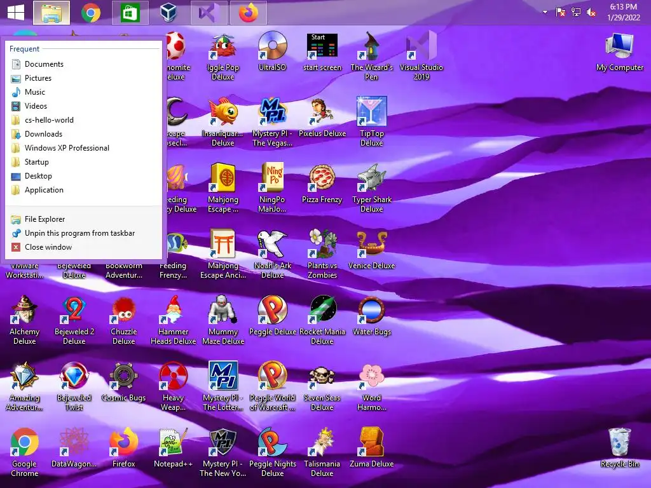Screen dimensions: 651x488
Task: Open VirtualBox cube icon in the taskbar
Action: point(169,13)
